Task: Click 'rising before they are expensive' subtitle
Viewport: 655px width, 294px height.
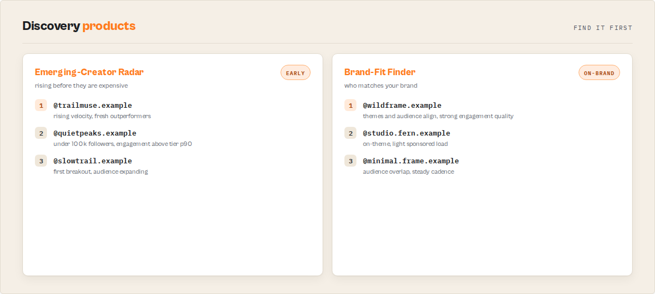Action: point(81,85)
